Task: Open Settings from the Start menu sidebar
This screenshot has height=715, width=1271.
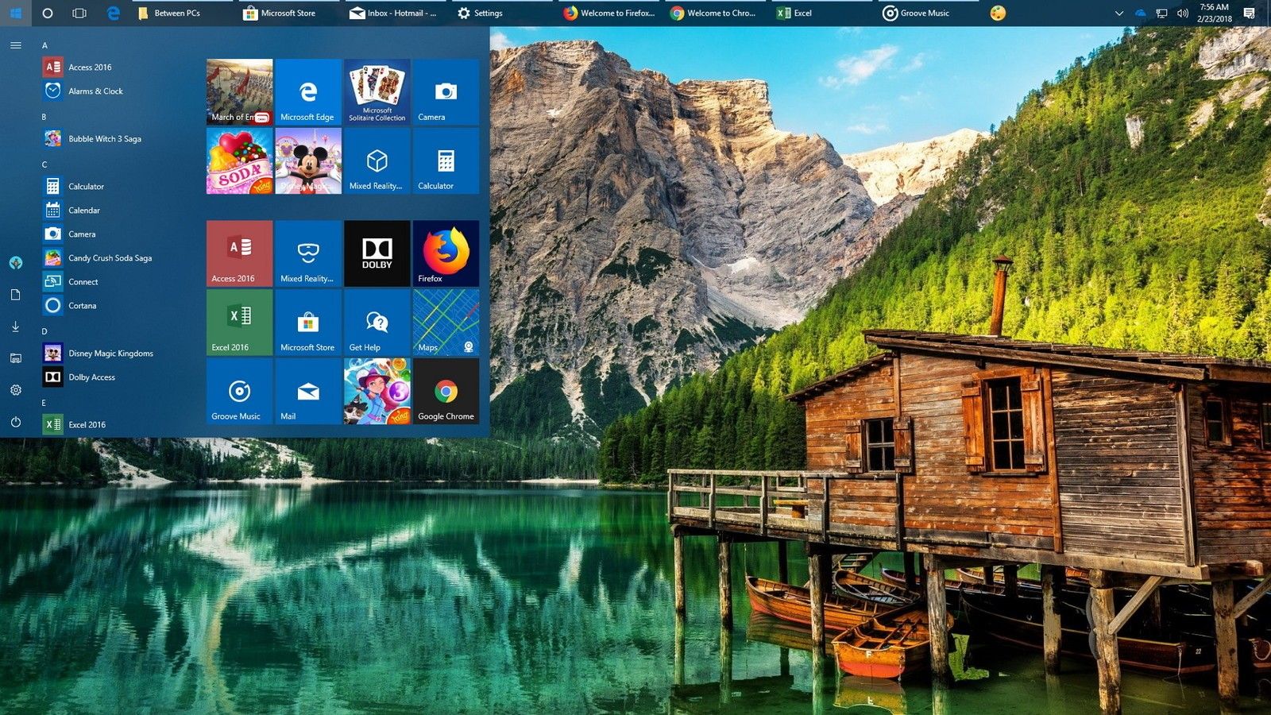Action: pos(16,389)
